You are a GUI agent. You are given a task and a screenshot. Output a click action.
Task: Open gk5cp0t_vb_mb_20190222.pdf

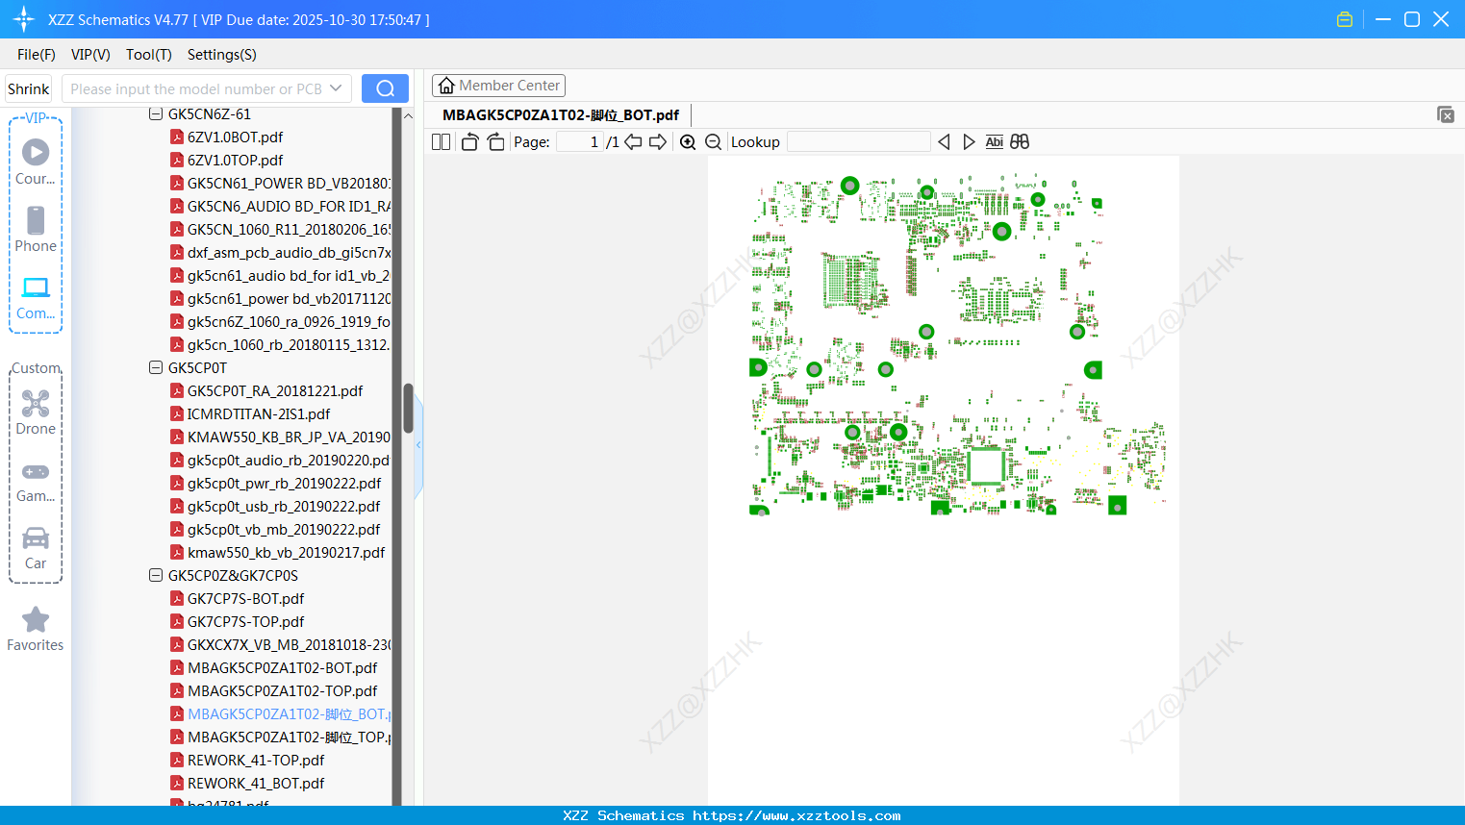click(284, 529)
